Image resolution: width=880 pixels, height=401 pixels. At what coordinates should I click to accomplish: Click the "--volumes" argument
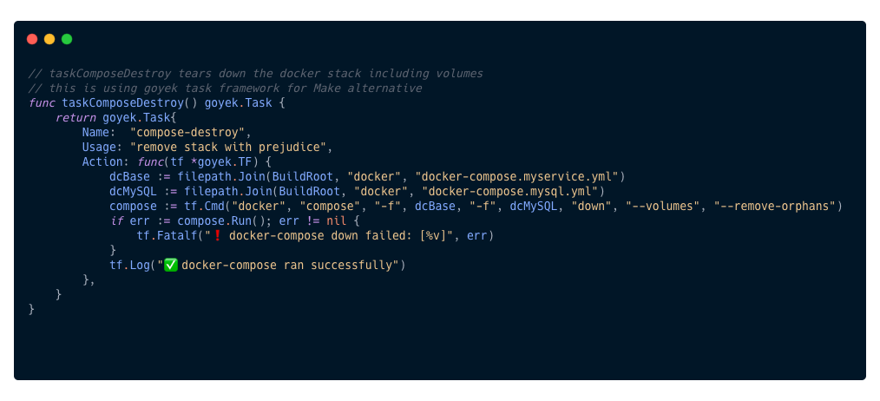click(x=660, y=206)
